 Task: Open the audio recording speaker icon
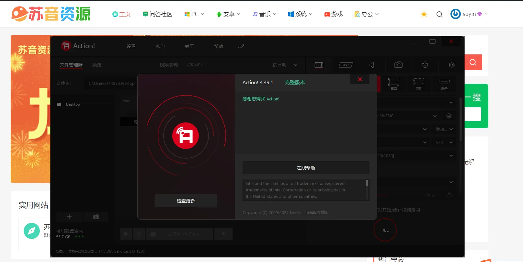pos(372,65)
